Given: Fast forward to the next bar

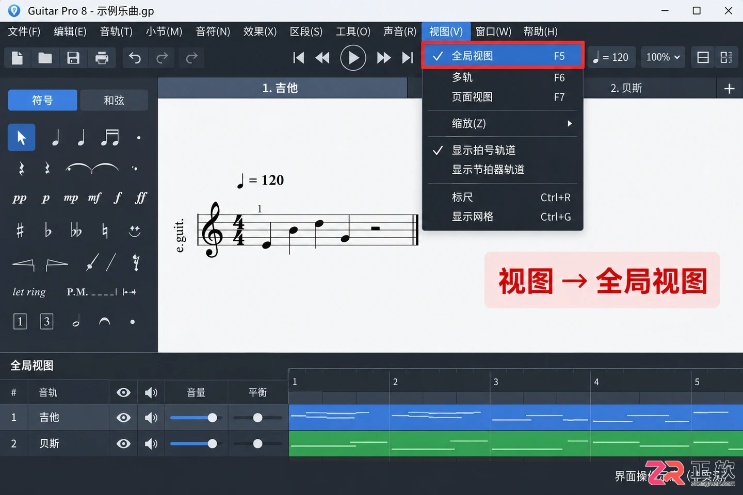Looking at the screenshot, I should coord(383,57).
